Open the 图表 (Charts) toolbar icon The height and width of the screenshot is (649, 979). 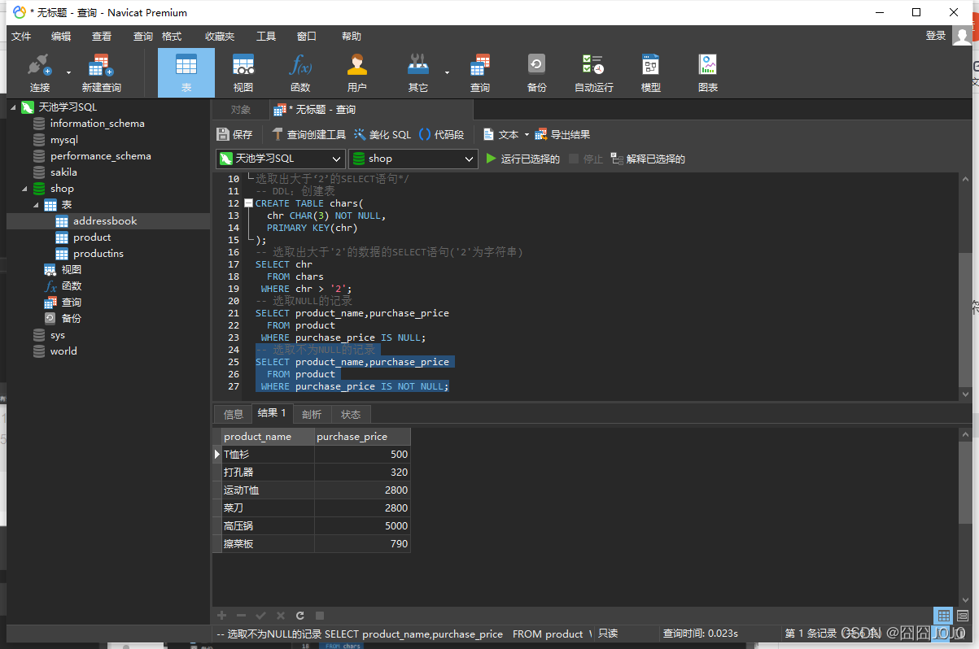click(x=708, y=73)
